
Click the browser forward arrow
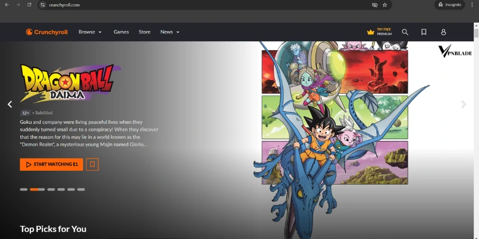click(18, 5)
